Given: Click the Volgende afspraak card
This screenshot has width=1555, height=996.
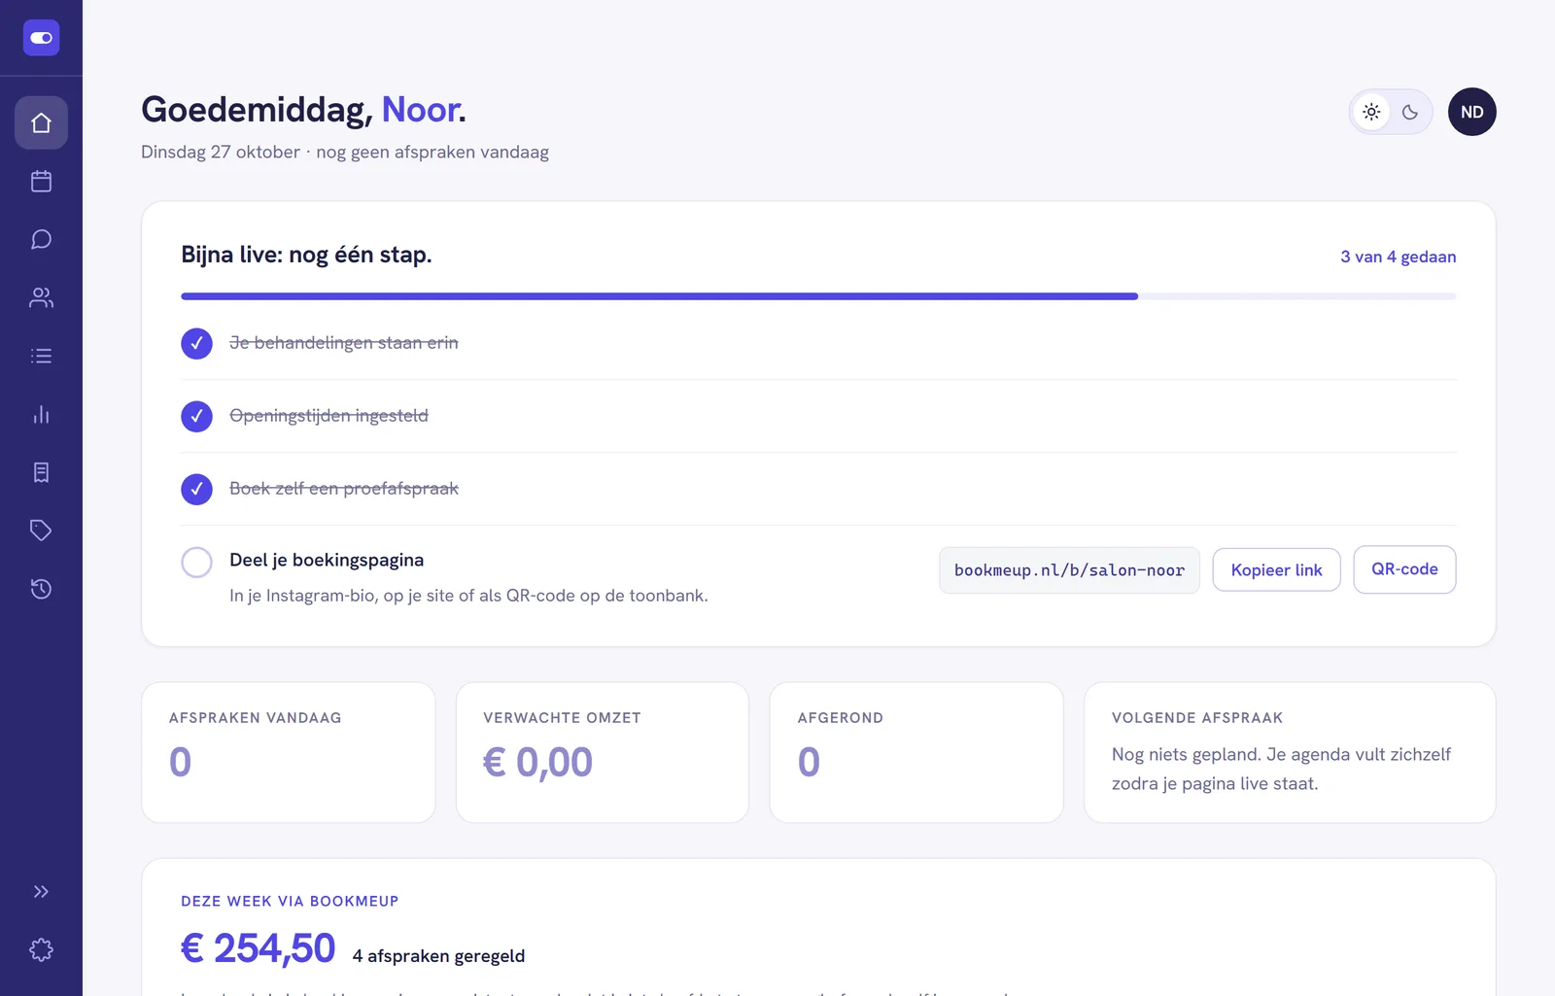Looking at the screenshot, I should [1290, 752].
